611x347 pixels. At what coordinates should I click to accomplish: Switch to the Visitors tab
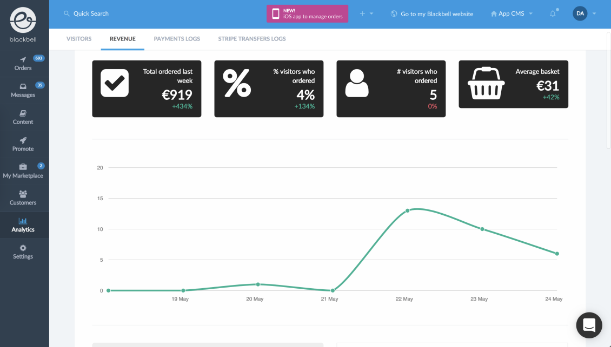click(x=79, y=39)
